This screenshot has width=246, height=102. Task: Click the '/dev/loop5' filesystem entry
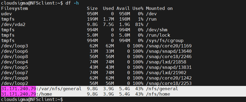(14, 67)
